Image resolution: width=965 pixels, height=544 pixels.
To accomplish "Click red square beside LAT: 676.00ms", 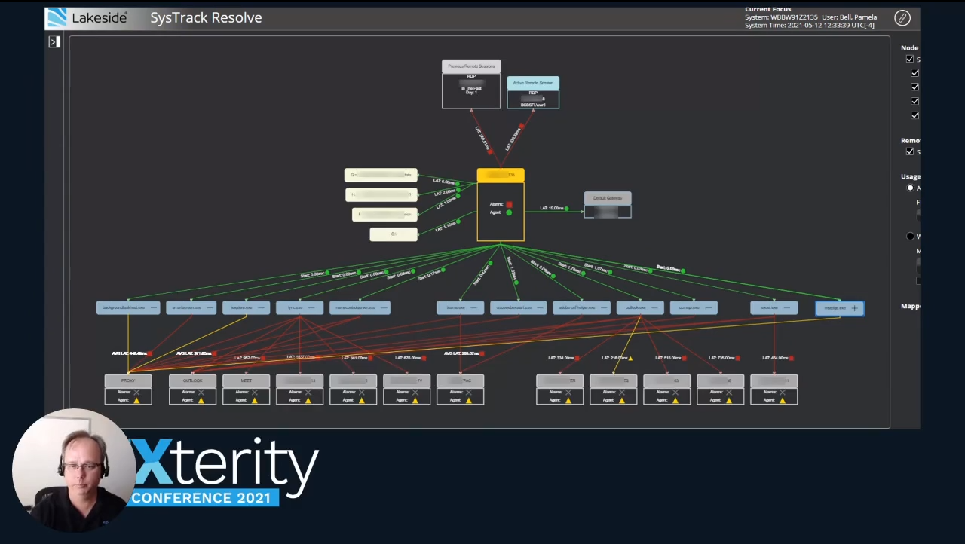I will (424, 358).
